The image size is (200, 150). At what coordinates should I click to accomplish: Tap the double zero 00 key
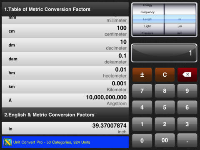coord(165,140)
